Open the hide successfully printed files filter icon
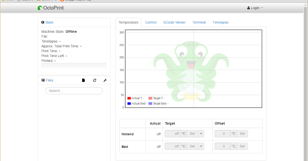Image resolution: width=308 pixels, height=161 pixels. click(83, 80)
